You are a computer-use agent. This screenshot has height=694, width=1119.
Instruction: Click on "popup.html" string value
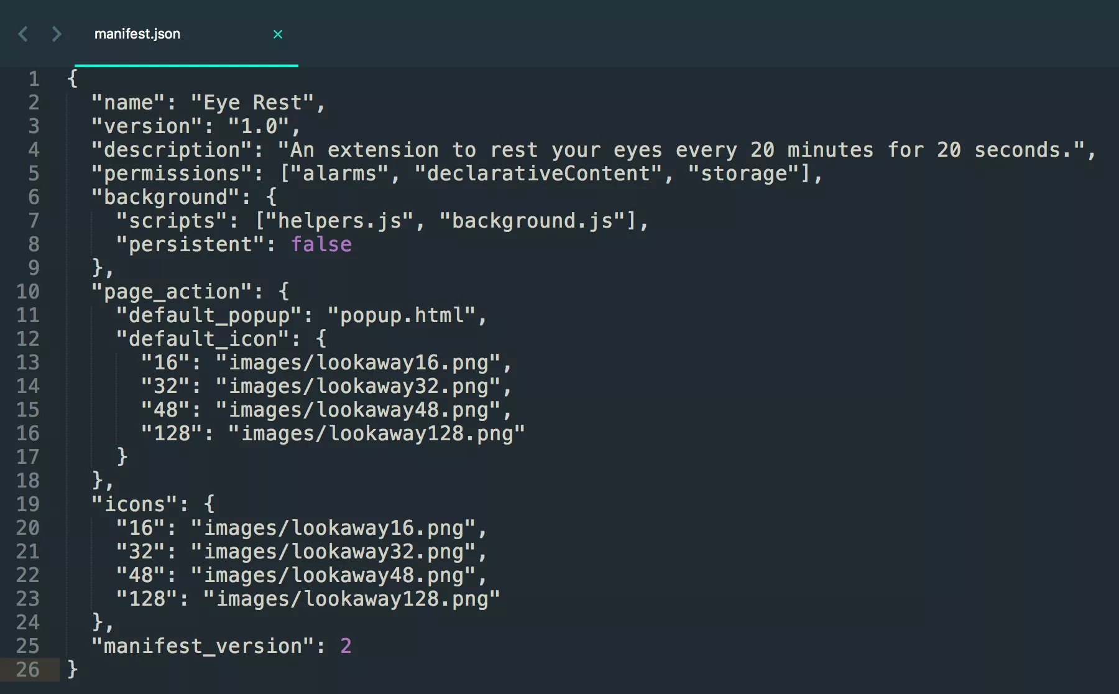[x=402, y=315]
